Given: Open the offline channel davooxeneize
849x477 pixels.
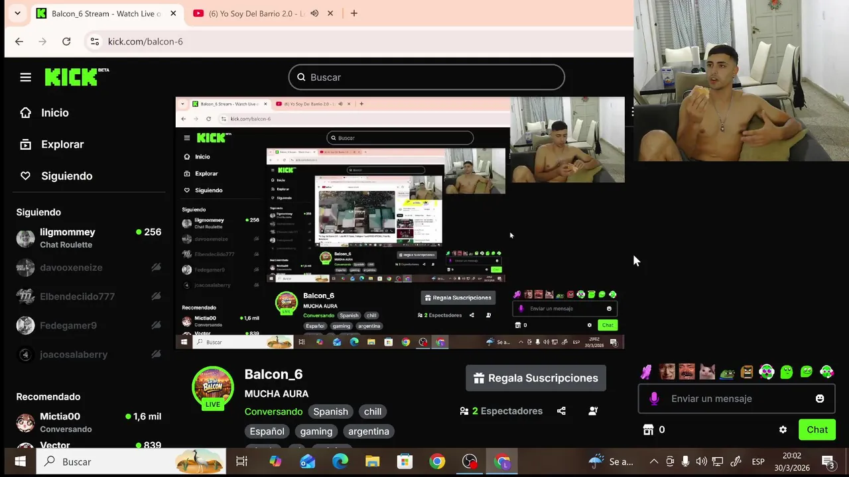Looking at the screenshot, I should click(x=89, y=268).
